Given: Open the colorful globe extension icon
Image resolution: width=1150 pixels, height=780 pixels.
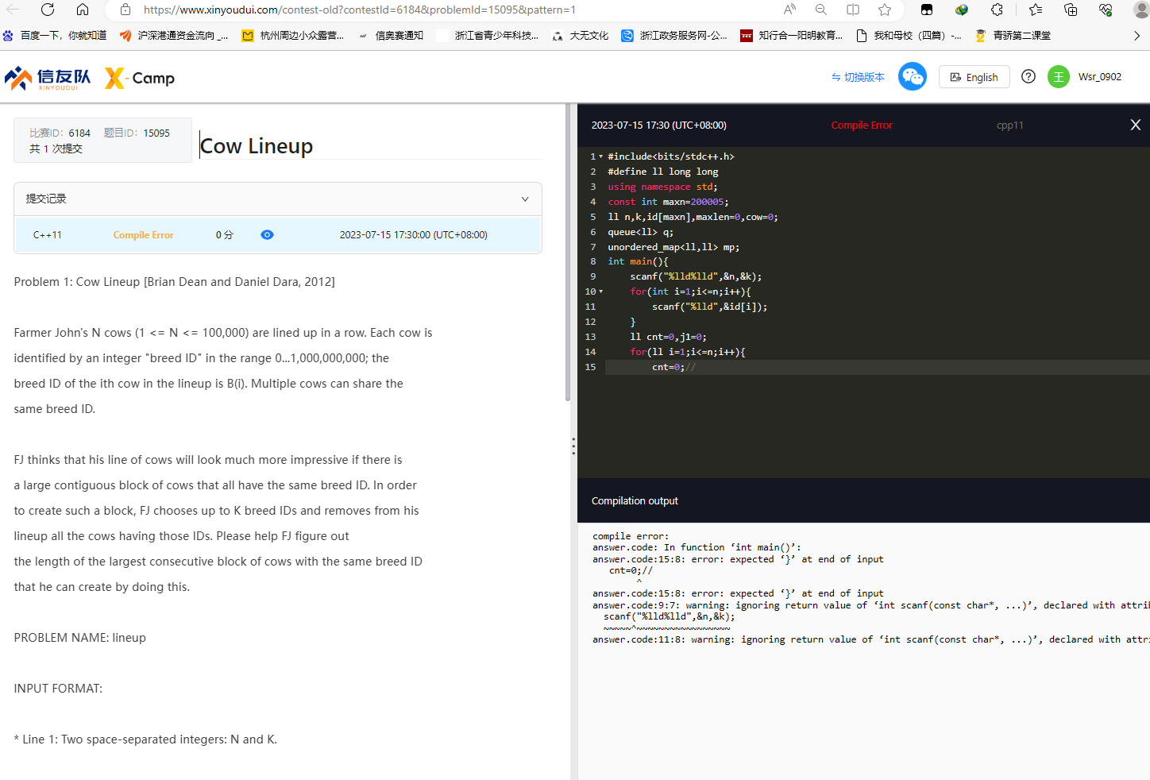Looking at the screenshot, I should 962,10.
